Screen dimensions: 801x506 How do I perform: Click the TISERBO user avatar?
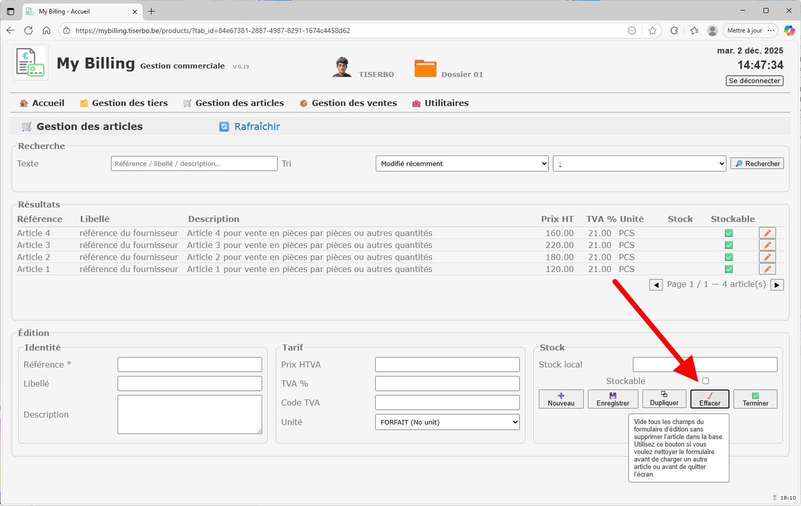pyautogui.click(x=342, y=67)
